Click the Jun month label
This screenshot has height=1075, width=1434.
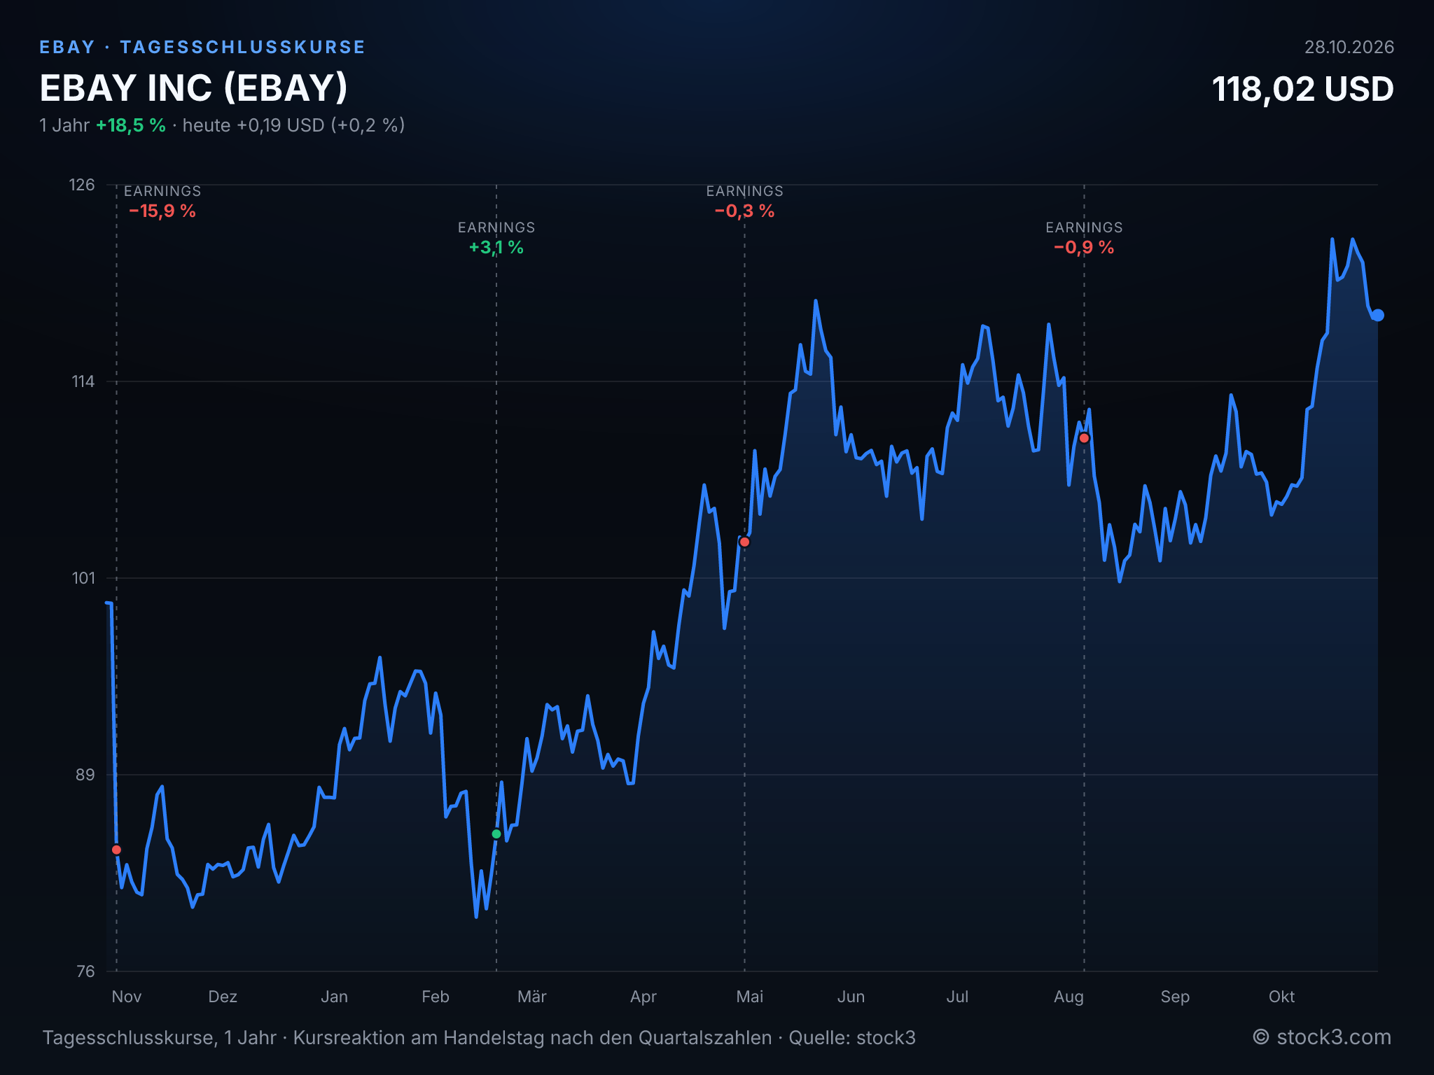pyautogui.click(x=851, y=997)
